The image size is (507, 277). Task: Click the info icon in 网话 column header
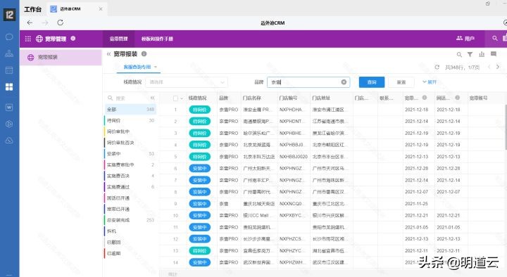coord(457,98)
